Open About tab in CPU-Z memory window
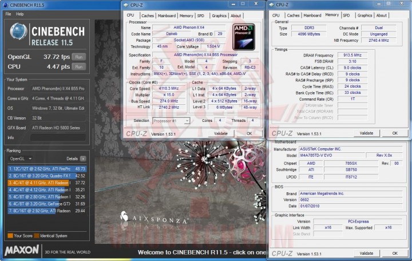The image size is (412, 261). click(x=381, y=15)
